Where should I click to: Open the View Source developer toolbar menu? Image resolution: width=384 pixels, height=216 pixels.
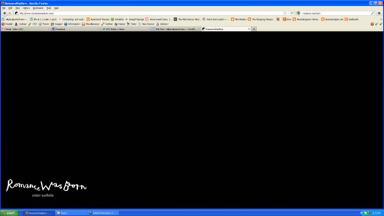click(x=146, y=24)
